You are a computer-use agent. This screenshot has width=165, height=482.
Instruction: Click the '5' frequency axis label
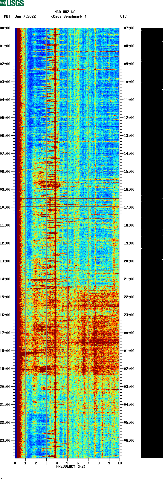coord(67,463)
